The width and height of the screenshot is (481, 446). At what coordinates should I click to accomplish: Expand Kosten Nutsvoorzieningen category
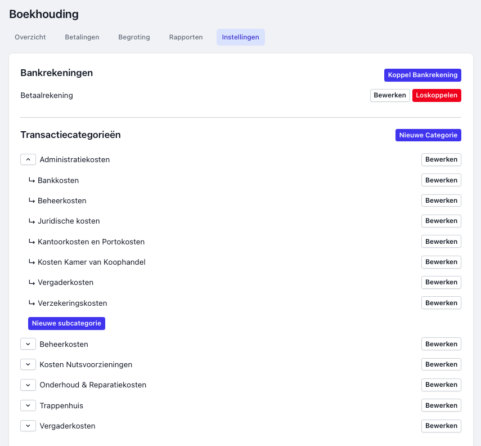click(28, 364)
